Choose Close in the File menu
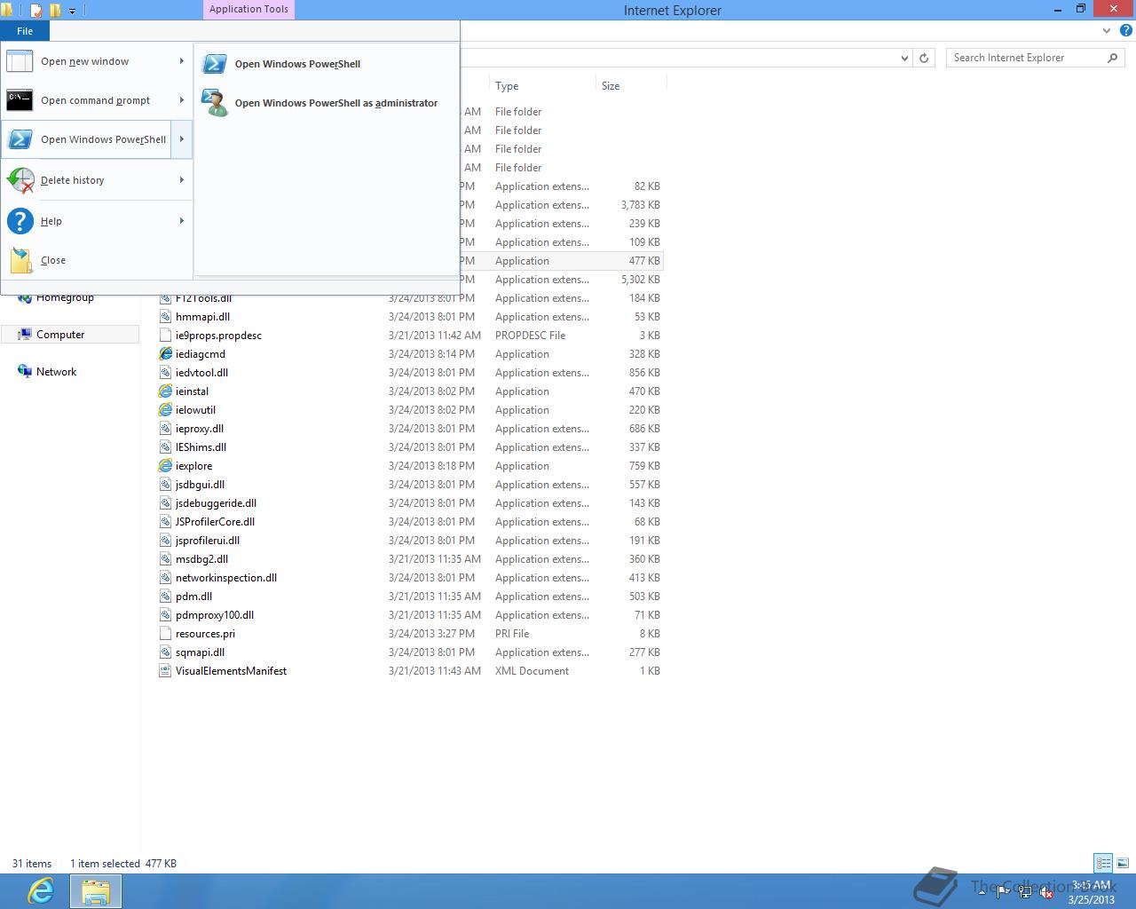The image size is (1136, 909). 96,260
